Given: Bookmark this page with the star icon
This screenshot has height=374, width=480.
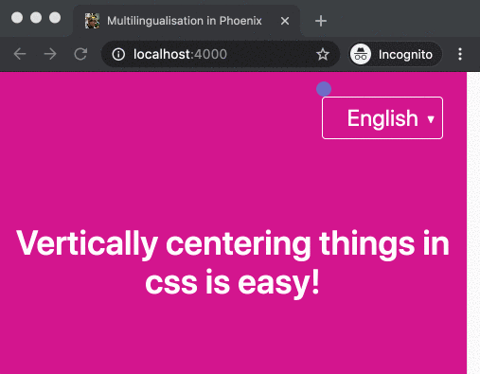Looking at the screenshot, I should (x=323, y=54).
